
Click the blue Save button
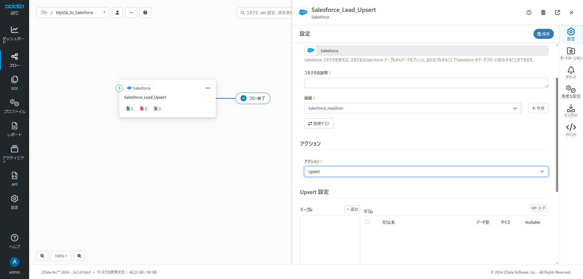pos(543,34)
